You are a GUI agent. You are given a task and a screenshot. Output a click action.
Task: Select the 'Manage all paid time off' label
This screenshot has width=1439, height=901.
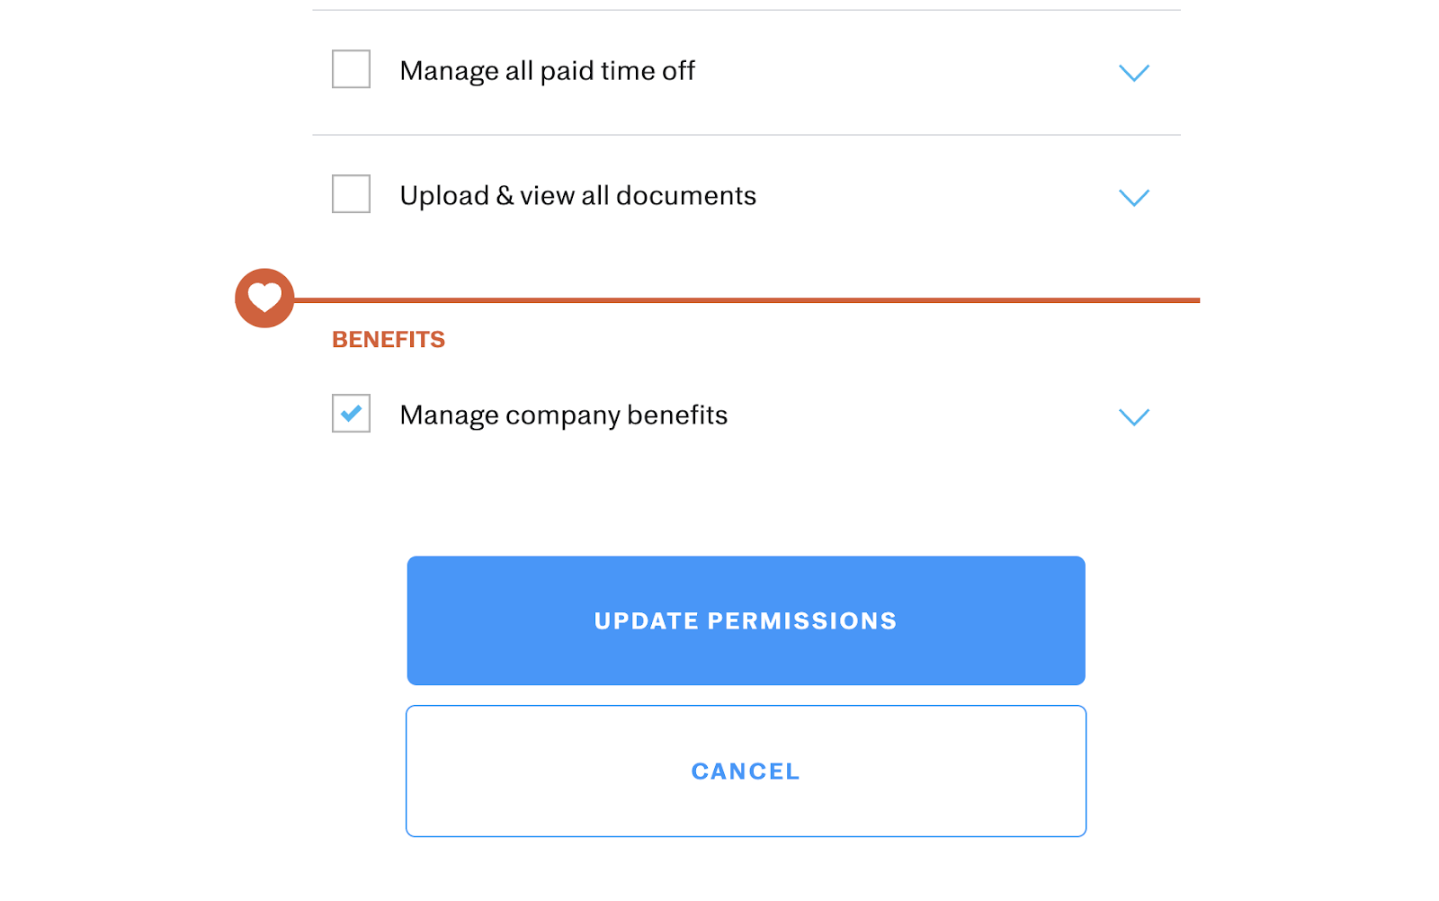pos(547,71)
